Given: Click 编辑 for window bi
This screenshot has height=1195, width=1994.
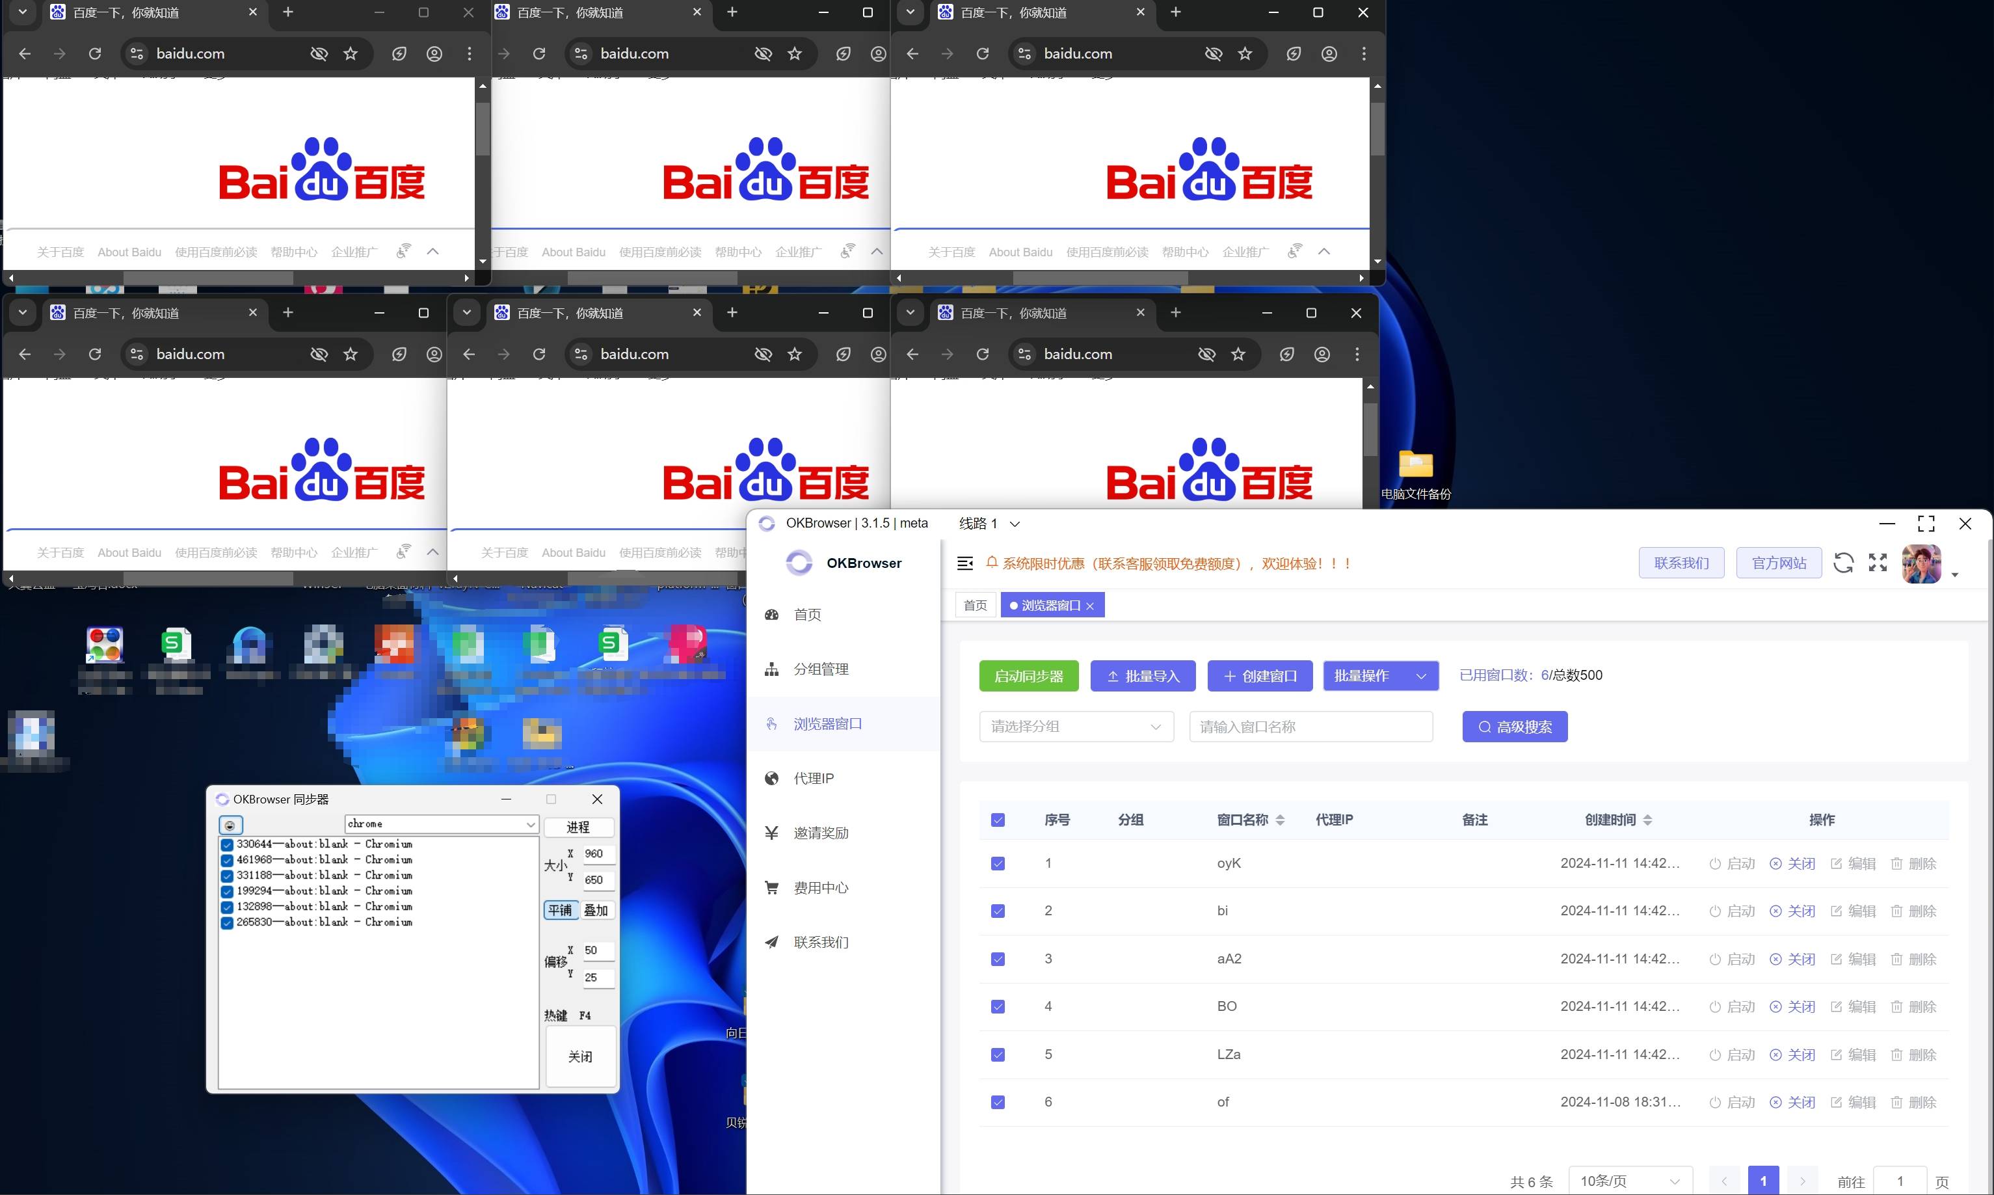Looking at the screenshot, I should coord(1853,911).
